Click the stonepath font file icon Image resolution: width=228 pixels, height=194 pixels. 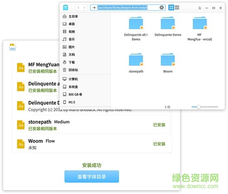point(21,125)
